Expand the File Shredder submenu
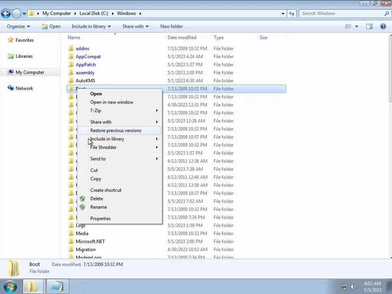 coord(119,147)
